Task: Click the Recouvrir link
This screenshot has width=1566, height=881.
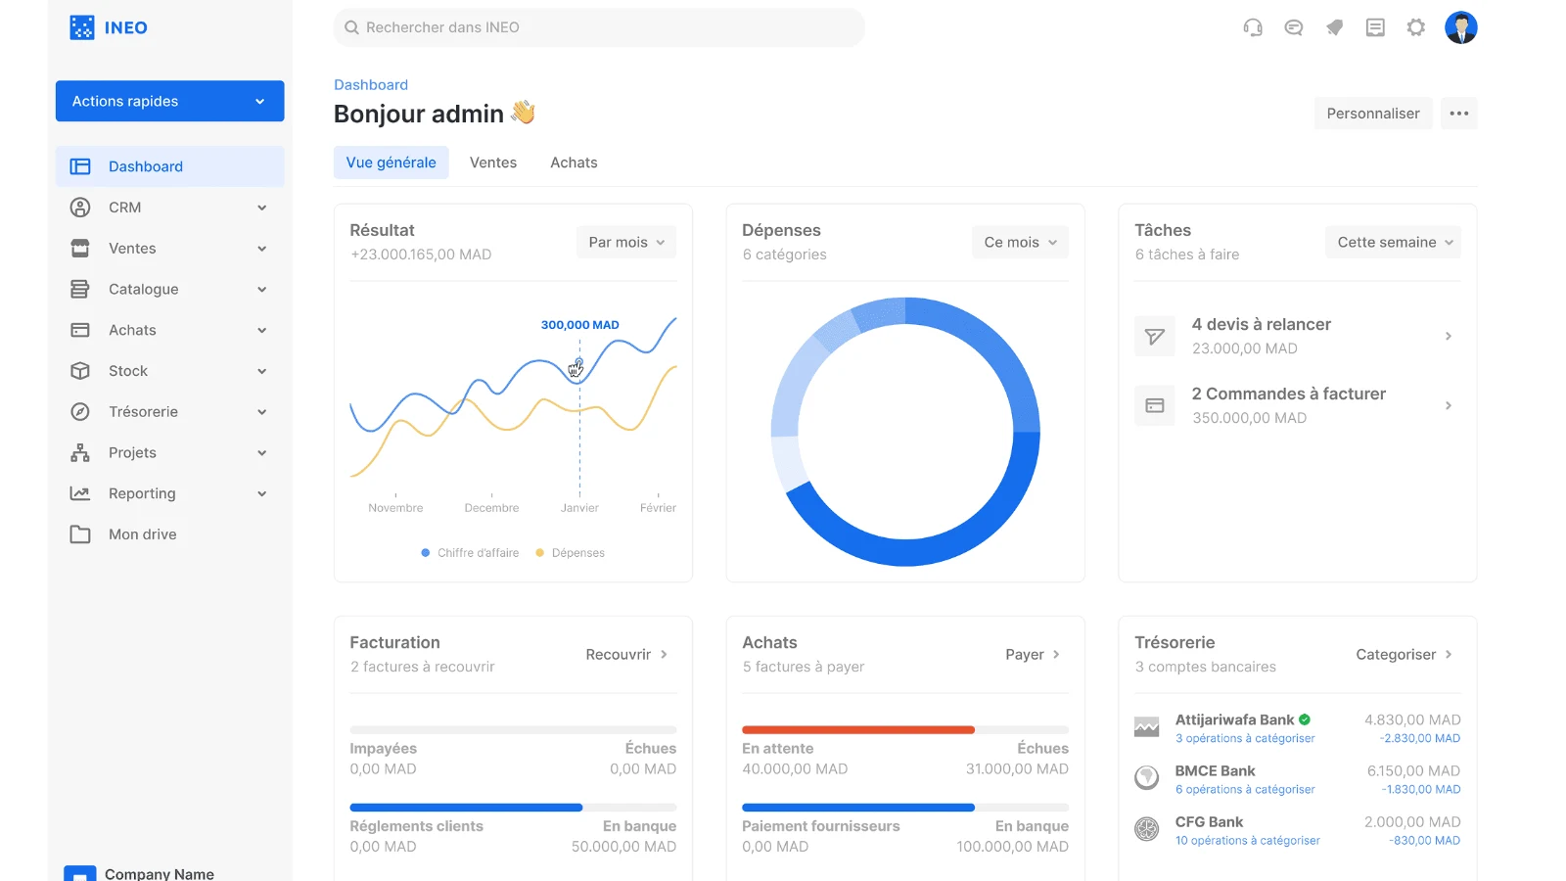Action: pyautogui.click(x=626, y=654)
